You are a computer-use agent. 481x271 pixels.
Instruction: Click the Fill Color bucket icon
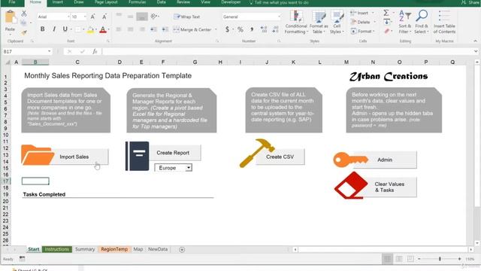pyautogui.click(x=90, y=30)
